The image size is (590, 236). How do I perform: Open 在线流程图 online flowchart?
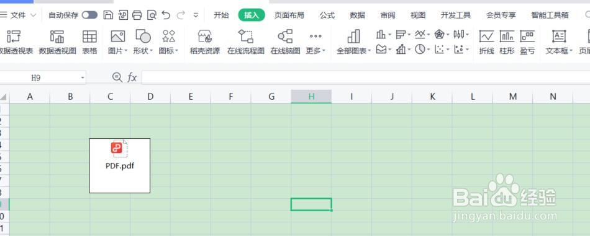pos(246,42)
